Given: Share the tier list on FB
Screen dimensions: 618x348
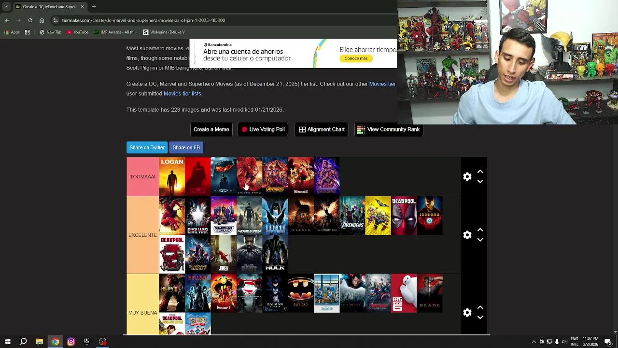Looking at the screenshot, I should [186, 147].
